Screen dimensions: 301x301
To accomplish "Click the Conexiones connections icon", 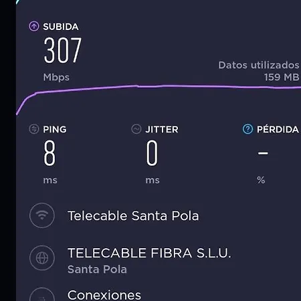I will point(42,295).
